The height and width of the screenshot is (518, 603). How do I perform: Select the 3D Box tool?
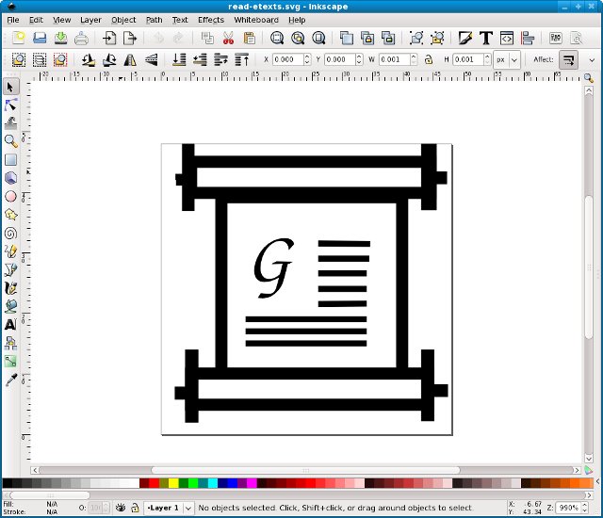pos(10,178)
